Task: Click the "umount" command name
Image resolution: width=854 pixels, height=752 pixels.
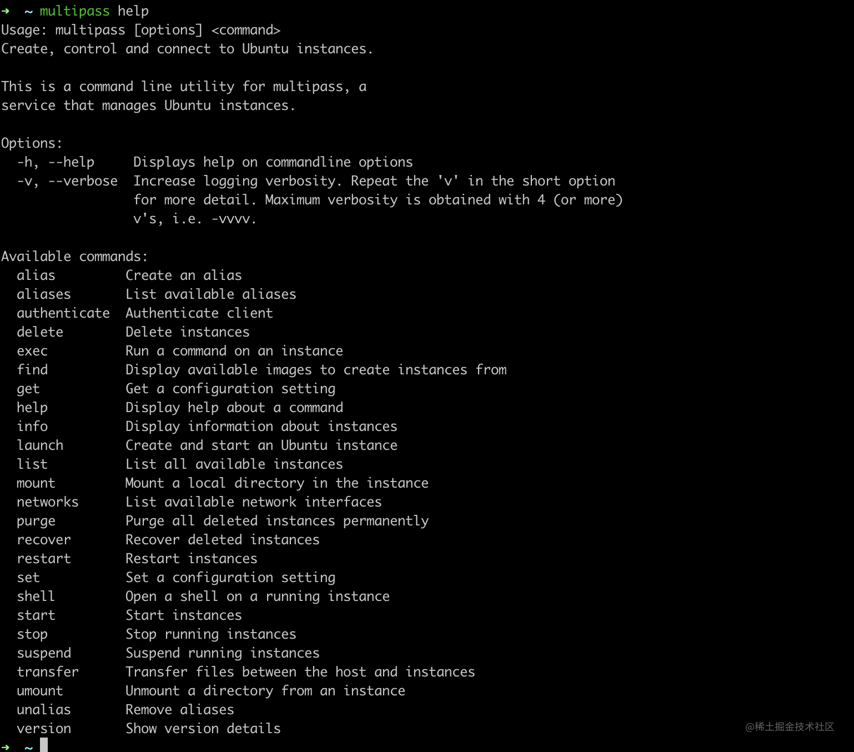Action: pyautogui.click(x=40, y=691)
